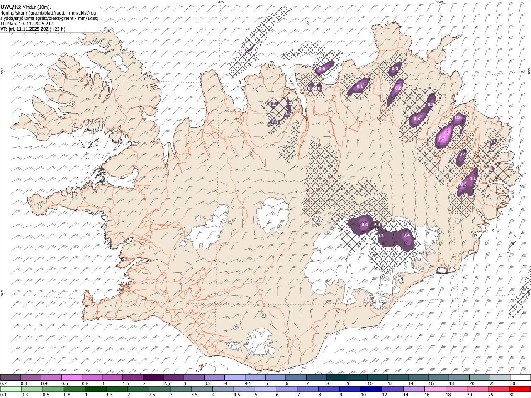Click the '0.2' label in the upper legend row
The width and height of the screenshot is (531, 398).
pos(3,383)
